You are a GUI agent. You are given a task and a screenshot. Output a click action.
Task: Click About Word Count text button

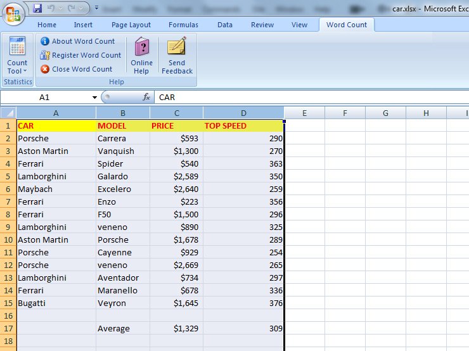83,41
